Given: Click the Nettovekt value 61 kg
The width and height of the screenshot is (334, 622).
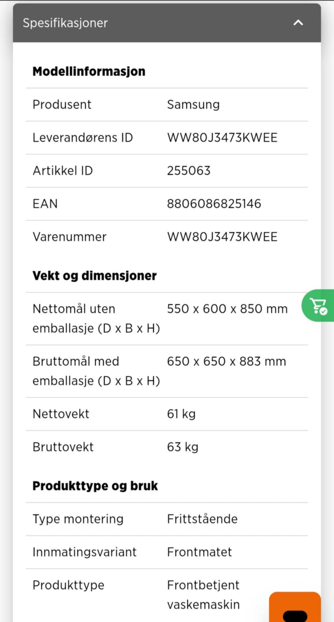Looking at the screenshot, I should (x=181, y=414).
